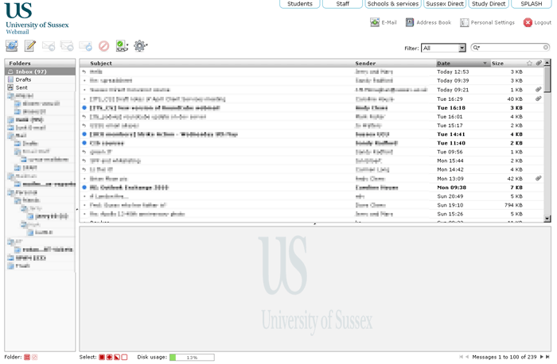Go to the first page of messages
This screenshot has height=364, width=557.
click(461, 357)
